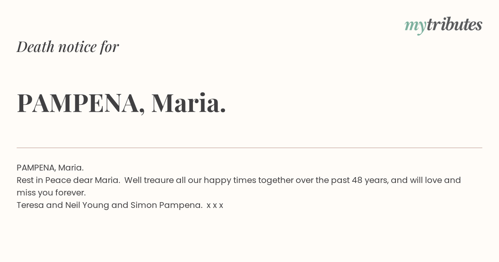Click the large "PAMPENA," surname in the title
Screen dimensions: 499x262
tap(81, 103)
